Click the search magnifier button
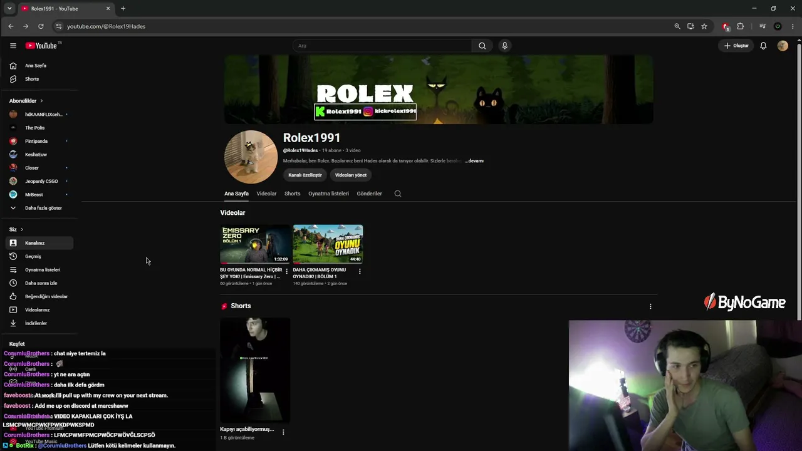The image size is (802, 451). point(482,46)
